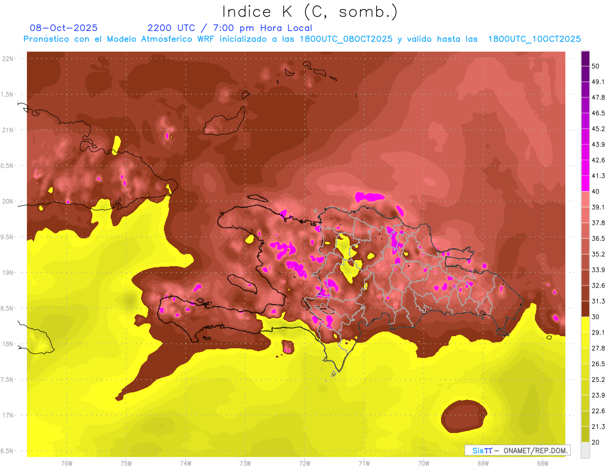This screenshot has width=609, height=470.
Task: Pick the magenta swatch between 40 and 41.3
Action: (x=585, y=184)
